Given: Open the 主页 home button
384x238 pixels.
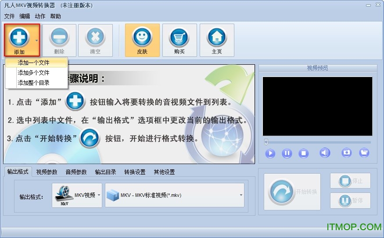Looking at the screenshot, I should [217, 40].
